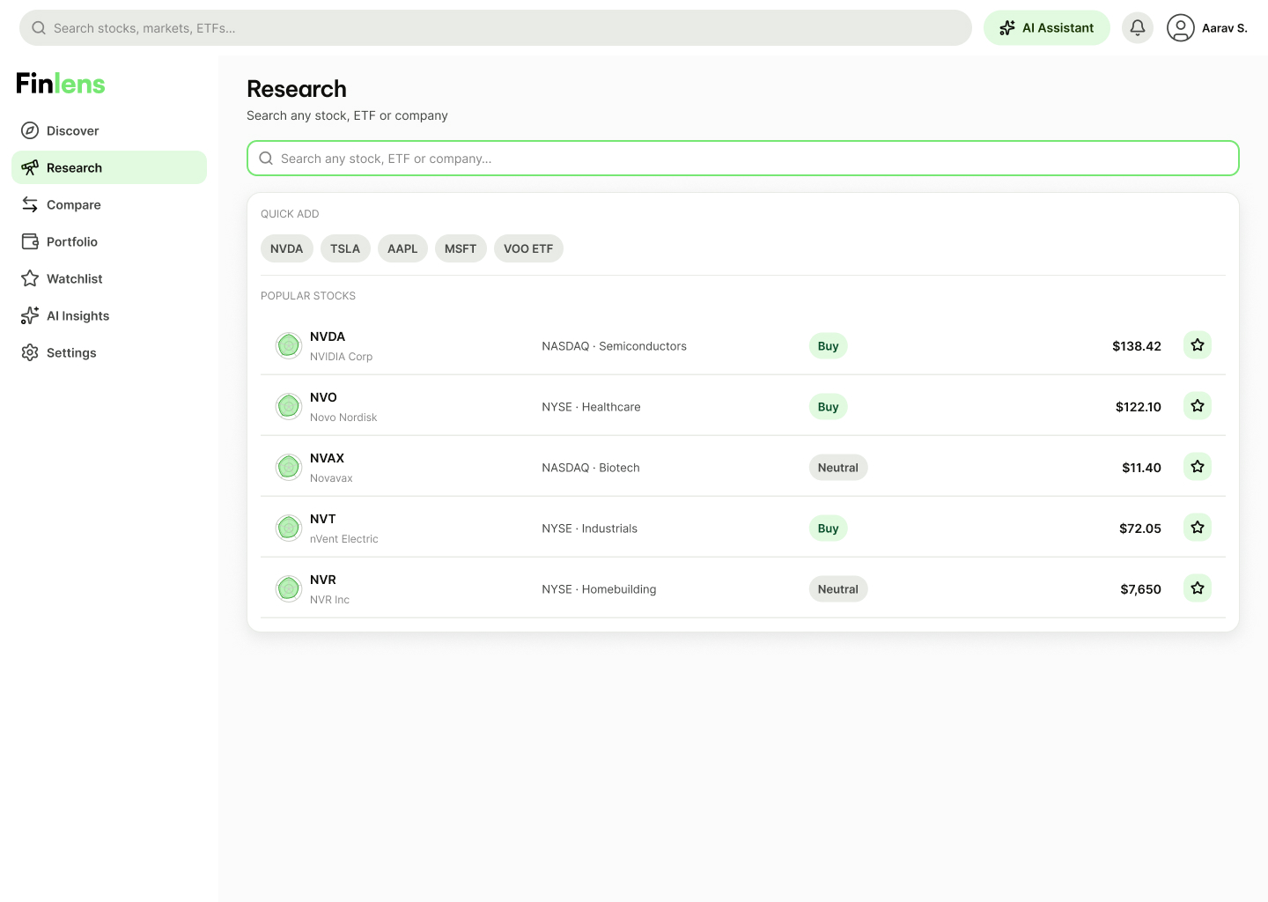Click the Neutral badge on NVR row
Viewport: 1268px width, 902px height.
pyautogui.click(x=838, y=589)
